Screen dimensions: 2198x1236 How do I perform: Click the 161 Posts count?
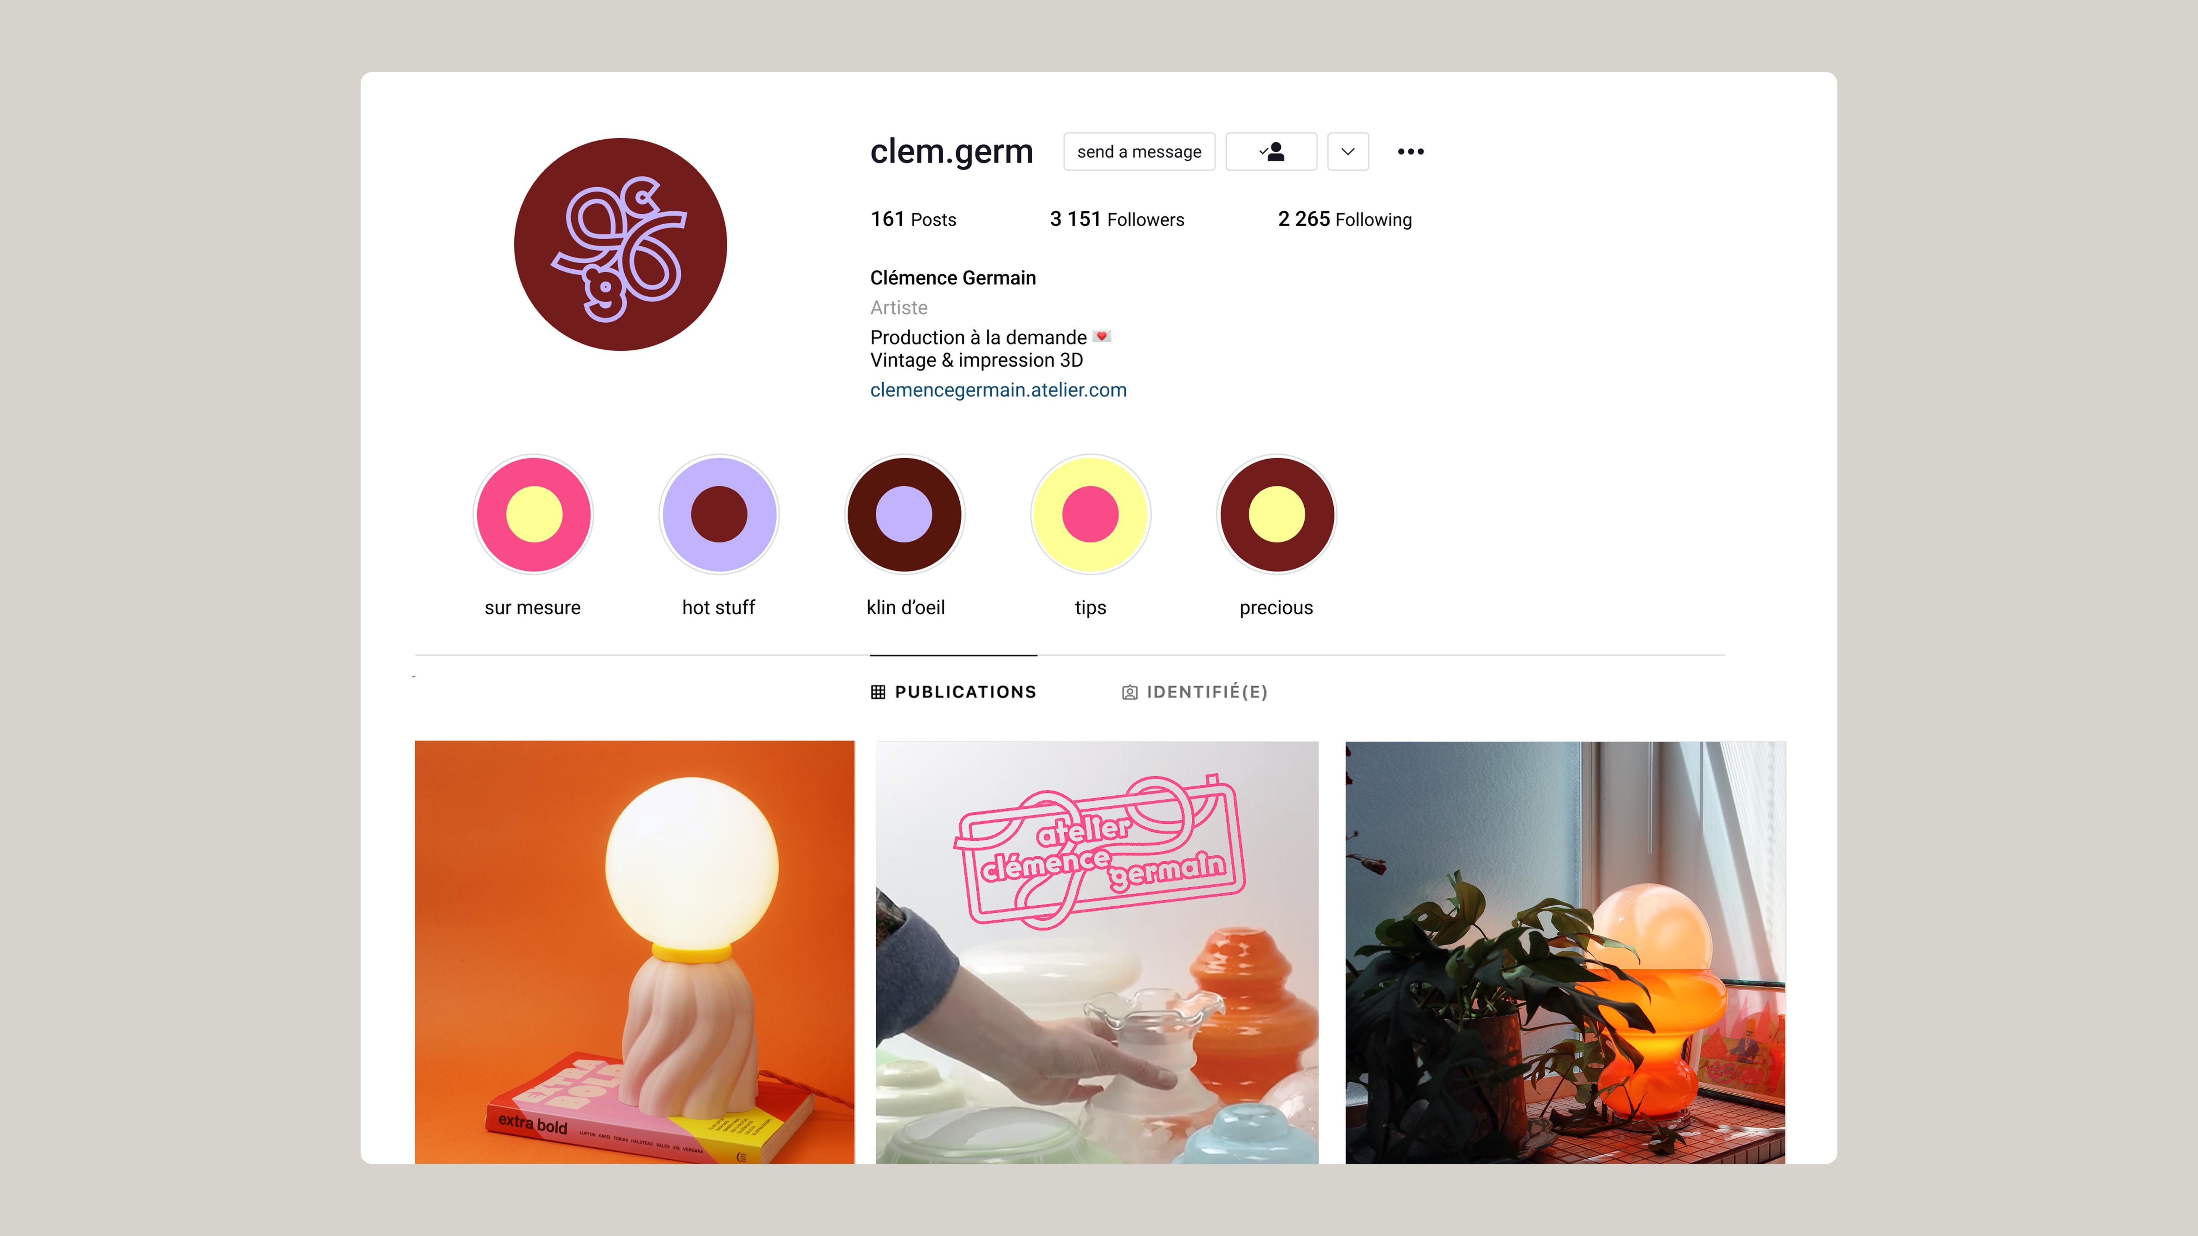tap(913, 219)
